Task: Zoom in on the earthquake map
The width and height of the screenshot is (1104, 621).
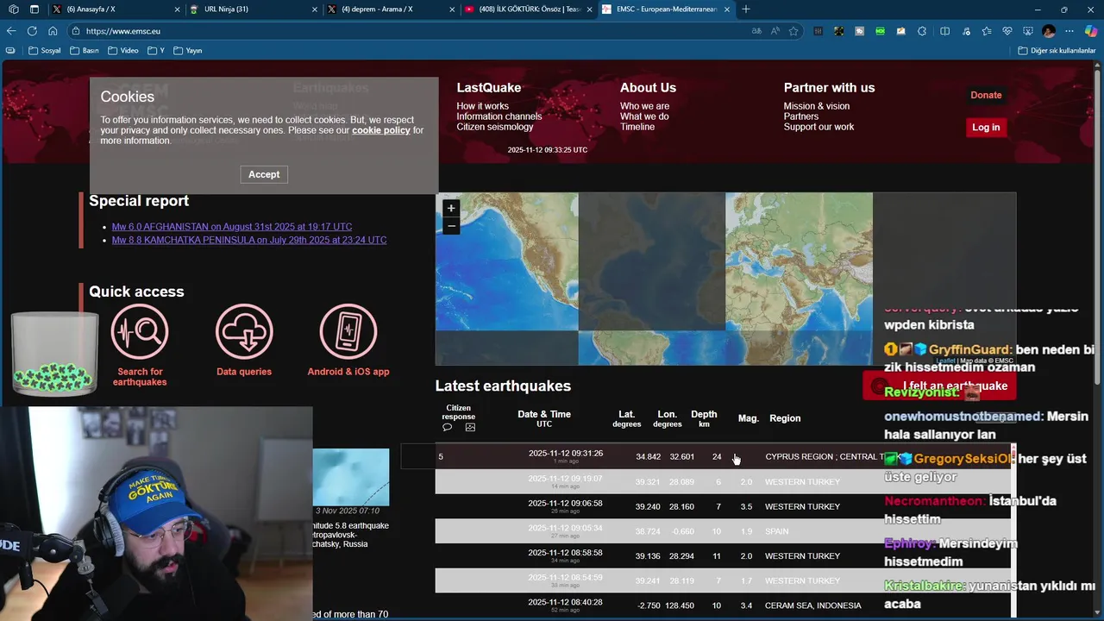Action: coord(451,208)
